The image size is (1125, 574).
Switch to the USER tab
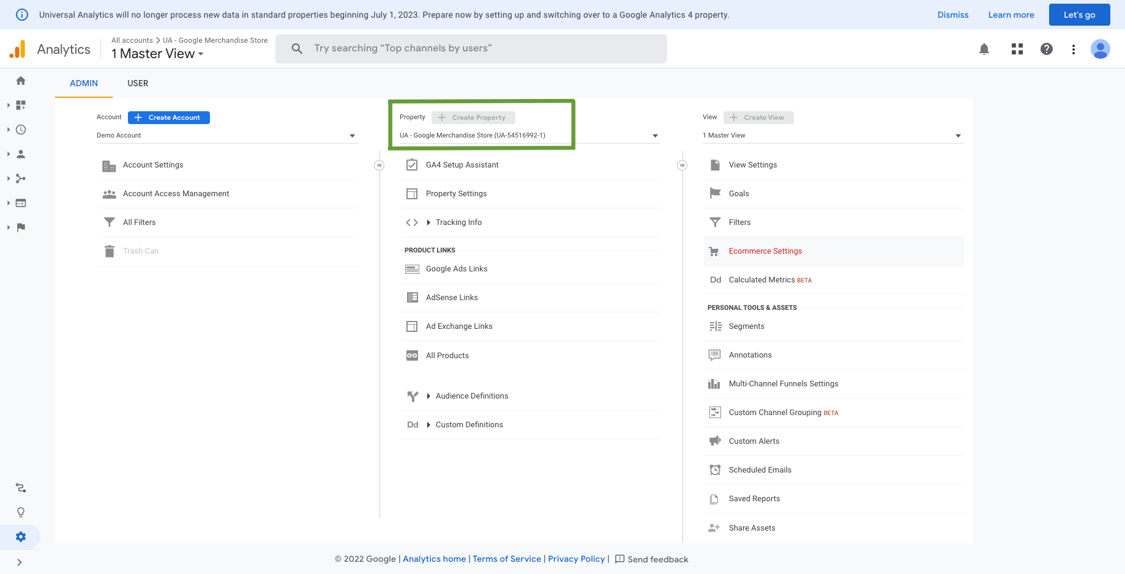pos(138,83)
